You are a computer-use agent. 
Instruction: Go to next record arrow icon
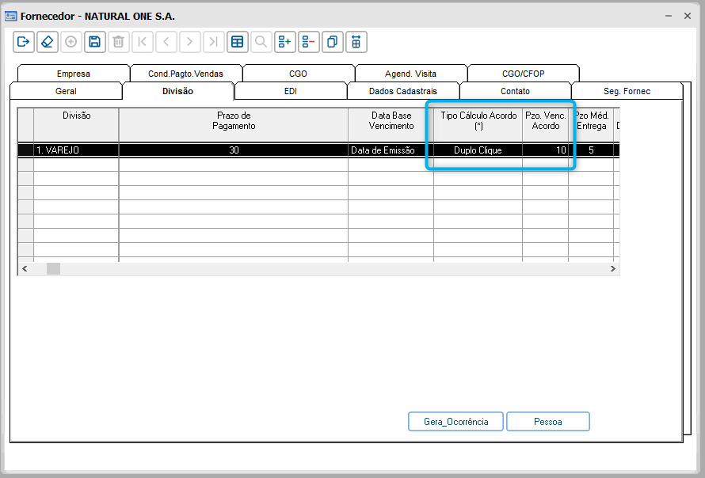(190, 42)
